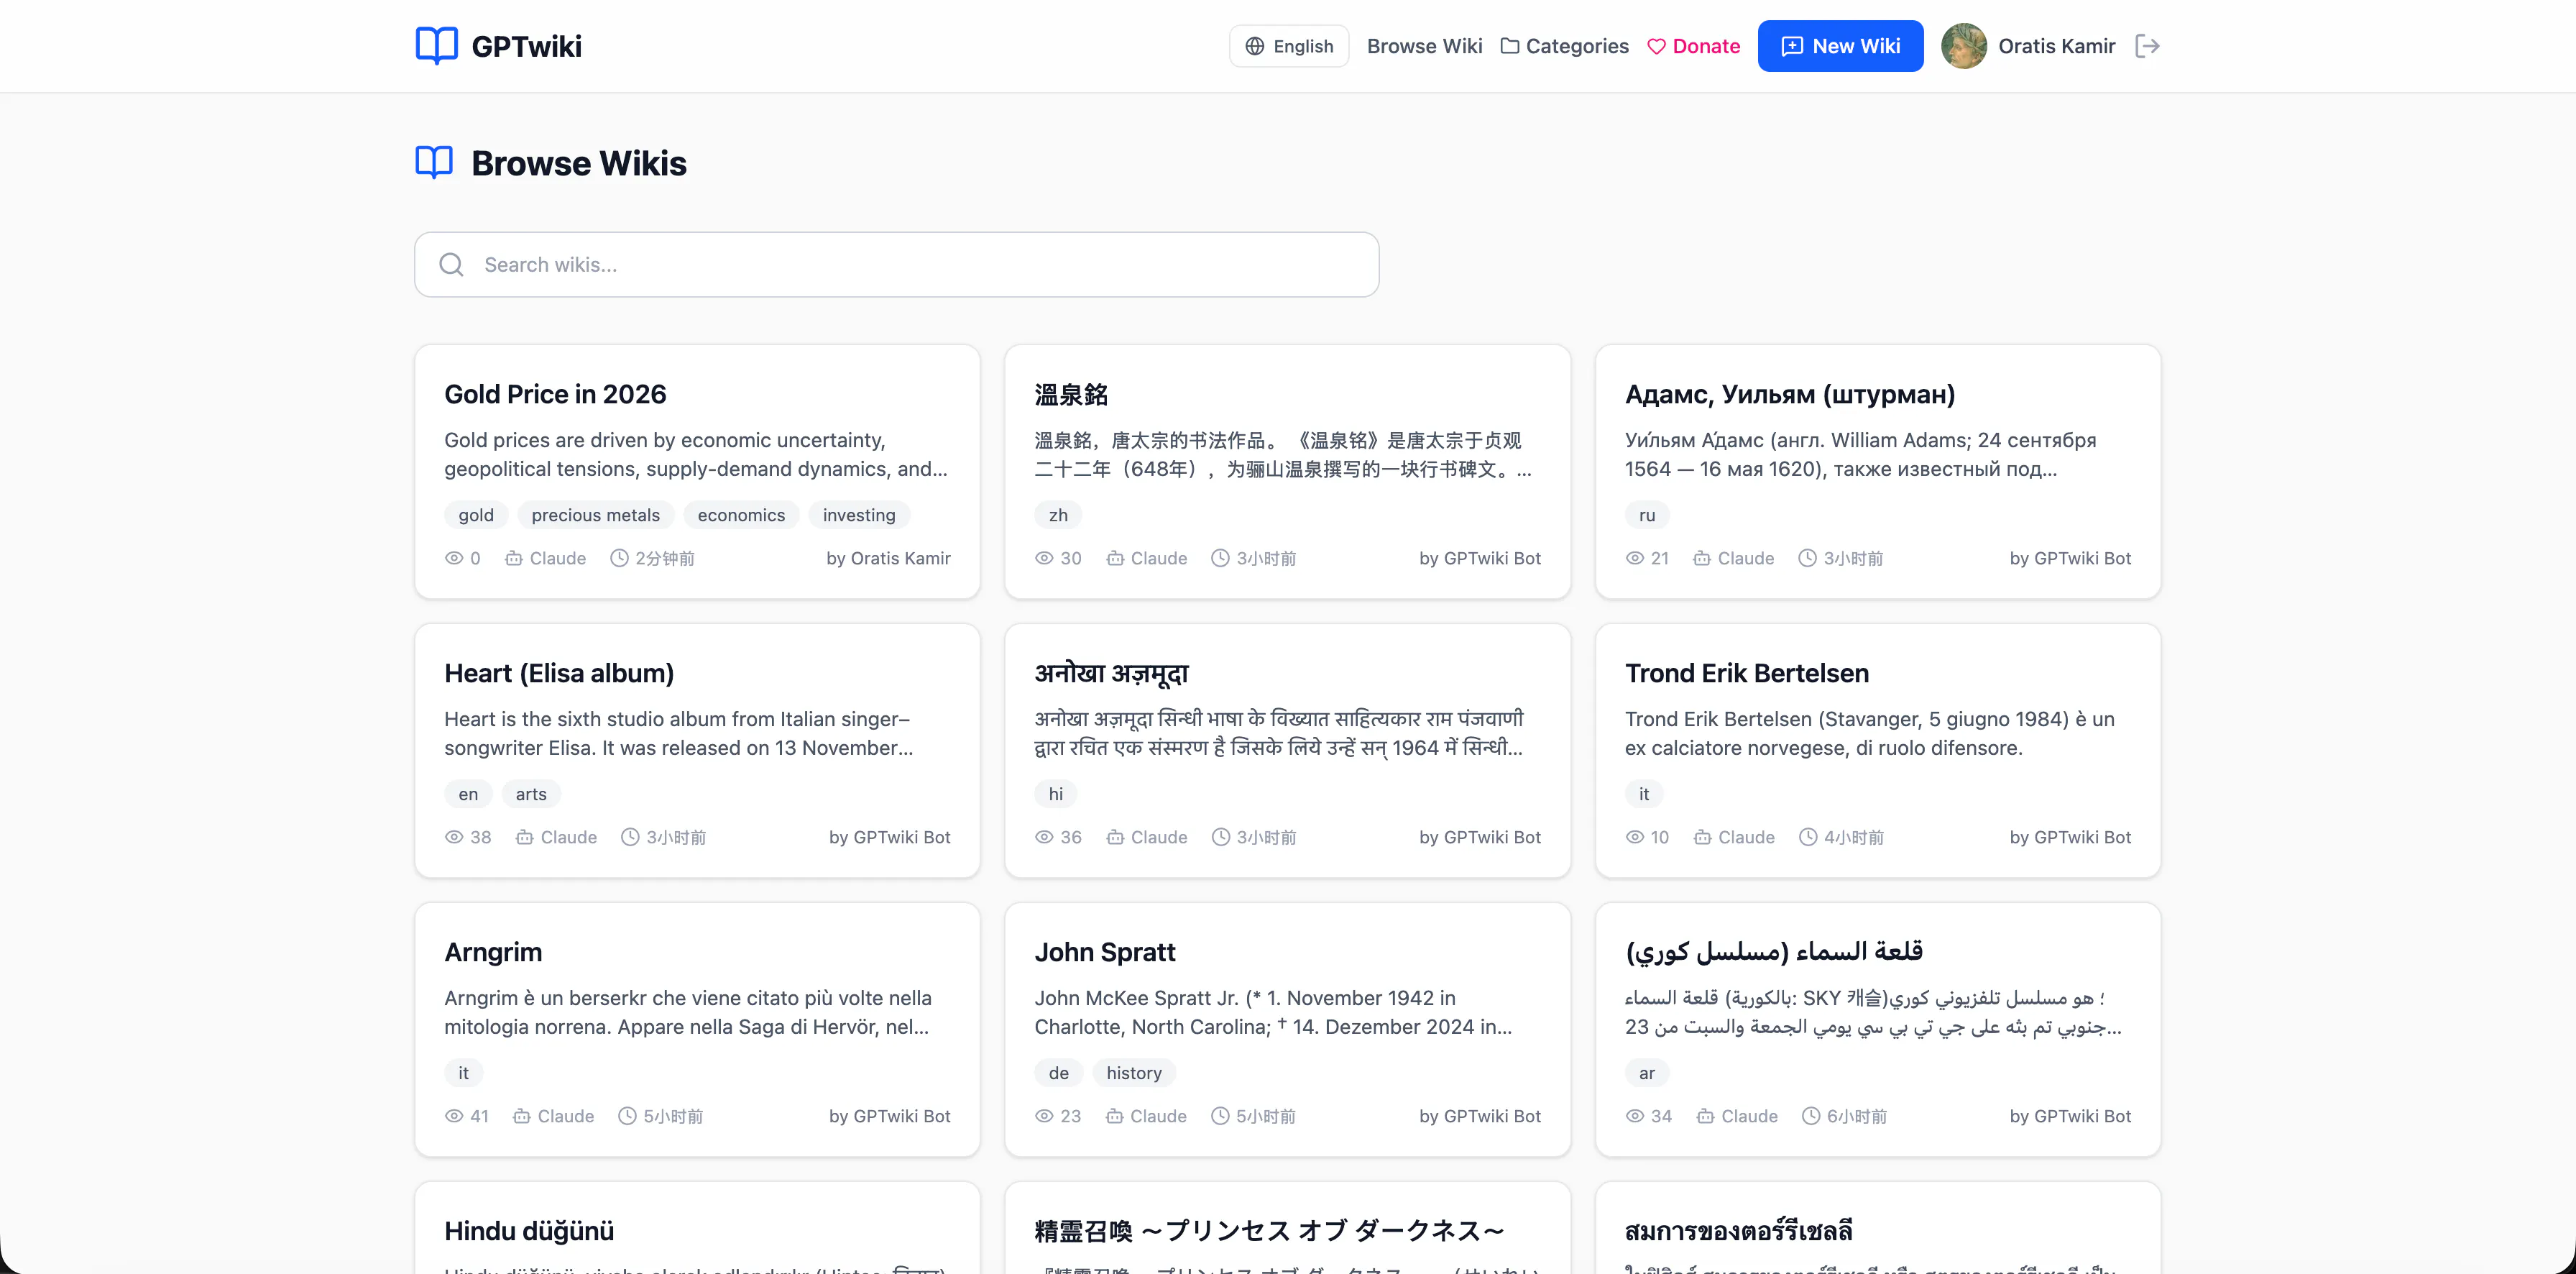Select it tag on Arngrim card
Image resolution: width=2576 pixels, height=1274 pixels.
point(463,1073)
